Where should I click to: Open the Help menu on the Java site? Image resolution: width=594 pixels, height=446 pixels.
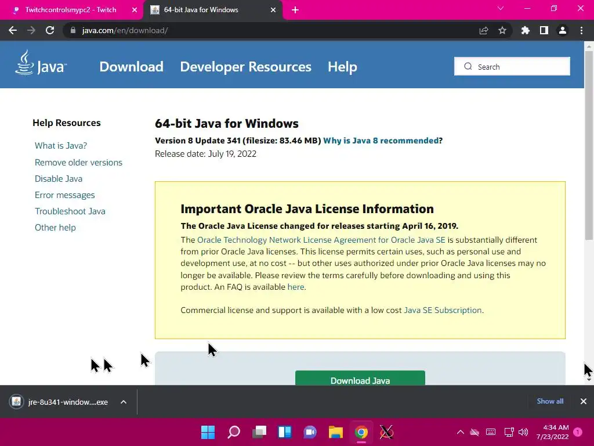click(x=342, y=67)
